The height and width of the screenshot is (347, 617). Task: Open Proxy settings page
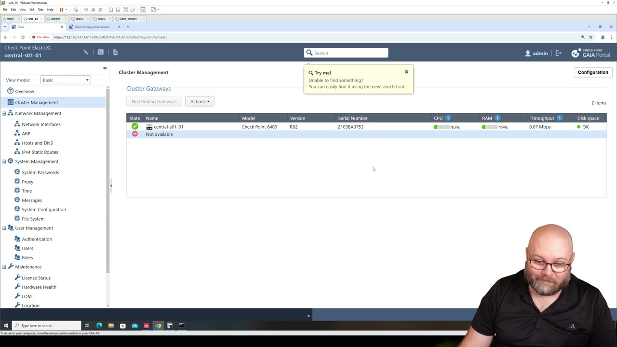click(x=27, y=182)
